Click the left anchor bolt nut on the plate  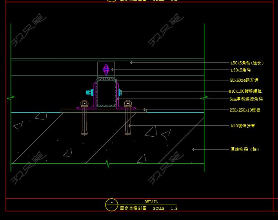pos(84,104)
